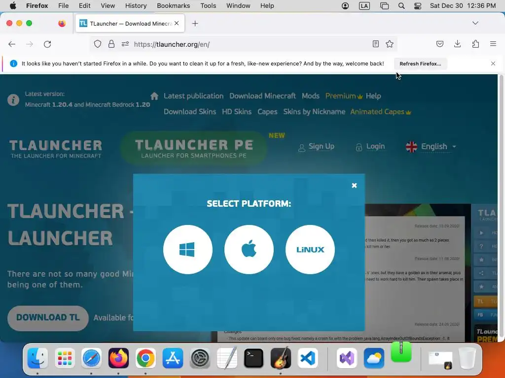This screenshot has width=505, height=378.
Task: Click the latest version info icon
Action: [13, 100]
